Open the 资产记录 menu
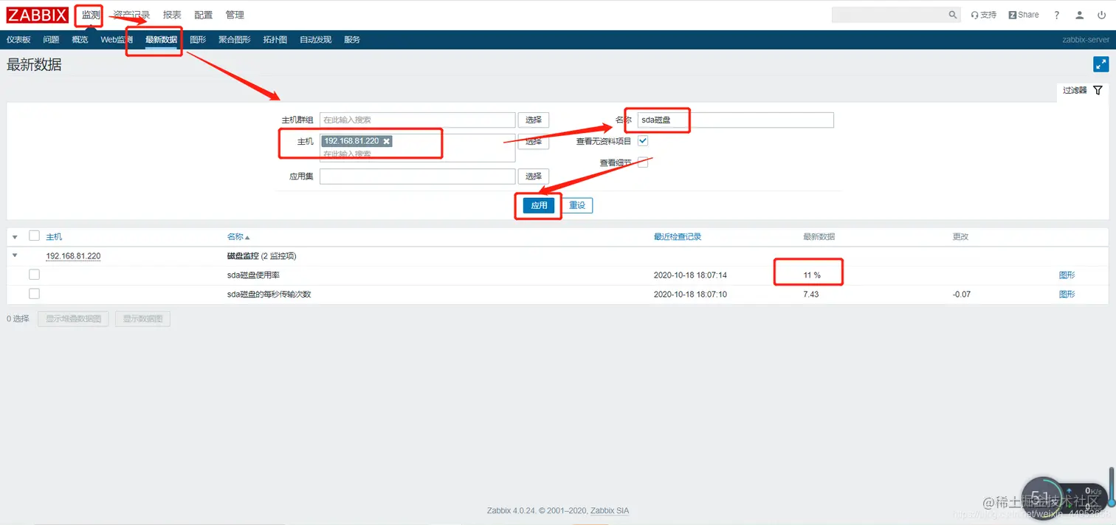The width and height of the screenshot is (1116, 525). (131, 15)
